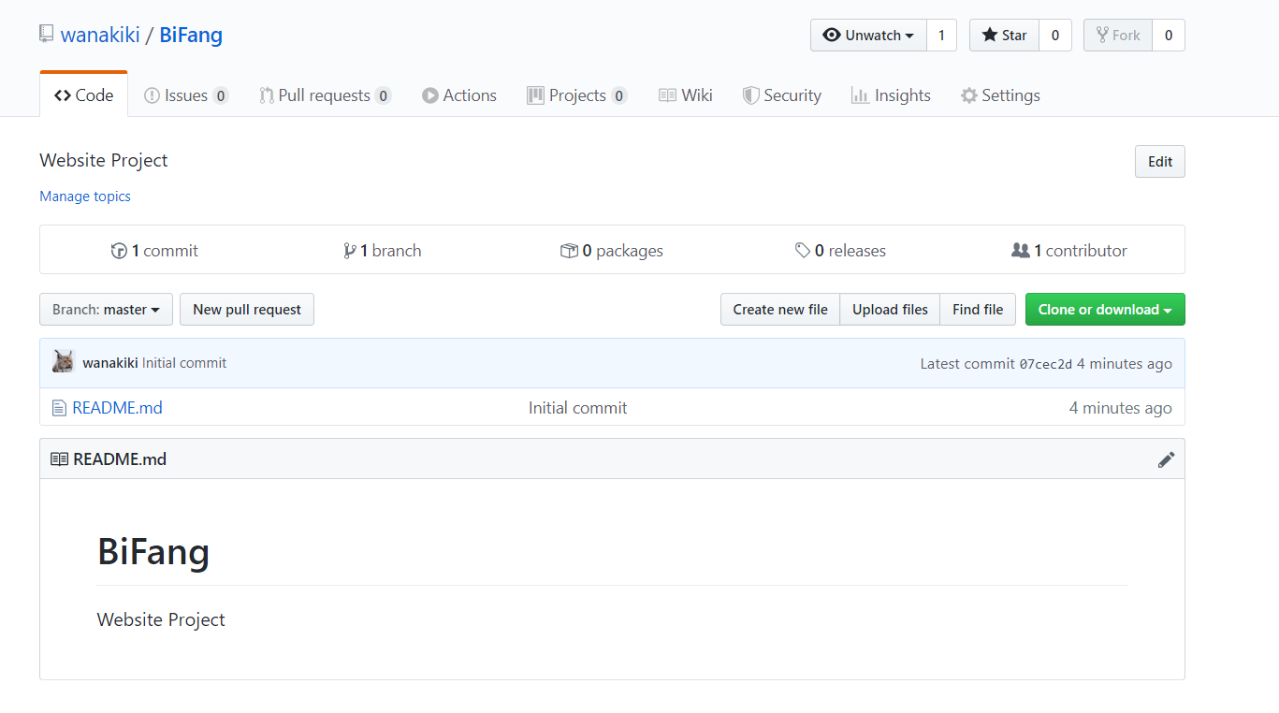1279x713 pixels.
Task: Click the wanakiki avatar thumbnail
Action: [64, 362]
